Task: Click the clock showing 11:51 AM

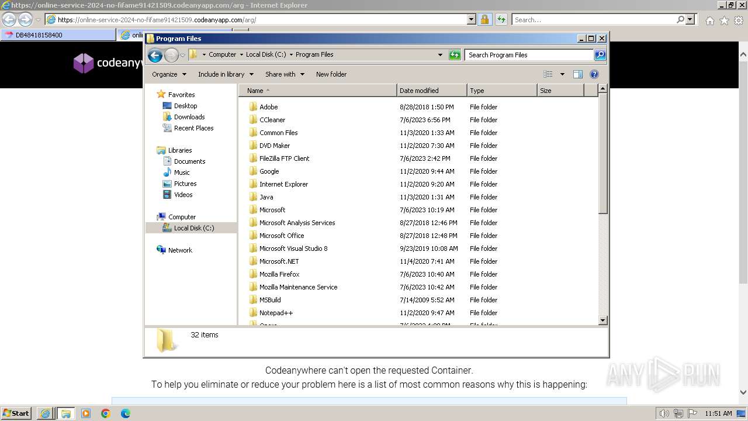Action: click(718, 413)
